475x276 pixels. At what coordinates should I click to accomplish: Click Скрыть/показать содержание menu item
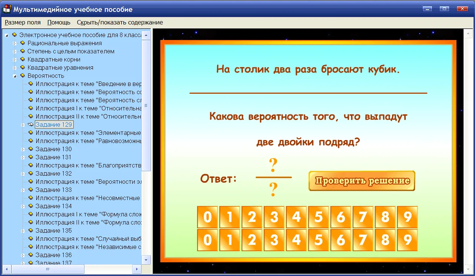pyautogui.click(x=120, y=22)
